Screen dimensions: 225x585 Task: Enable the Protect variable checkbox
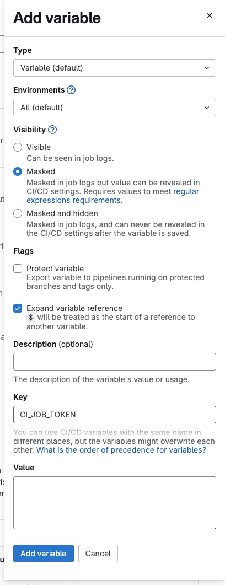tap(18, 269)
